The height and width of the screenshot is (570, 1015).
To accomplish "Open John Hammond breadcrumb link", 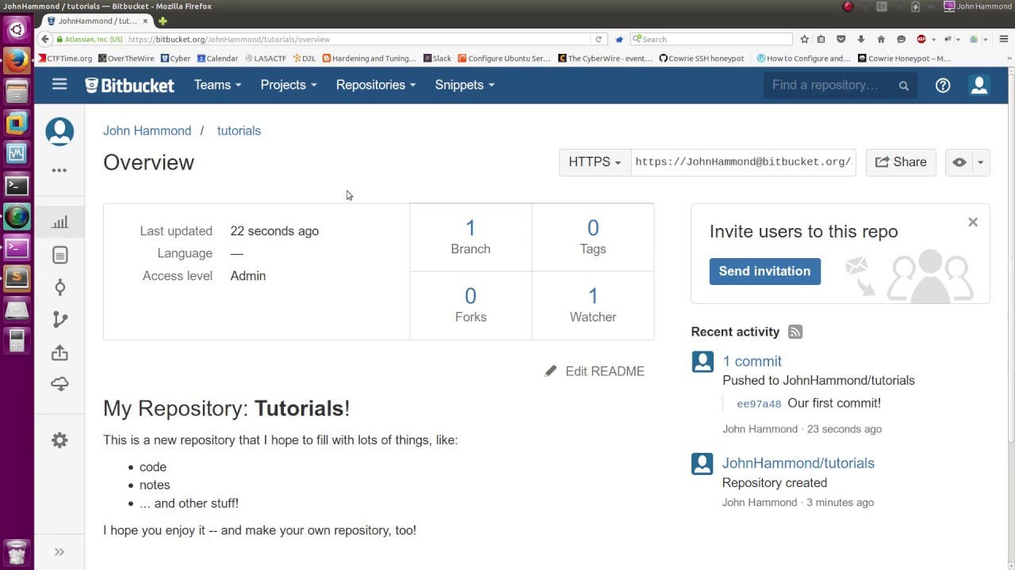I will [147, 131].
